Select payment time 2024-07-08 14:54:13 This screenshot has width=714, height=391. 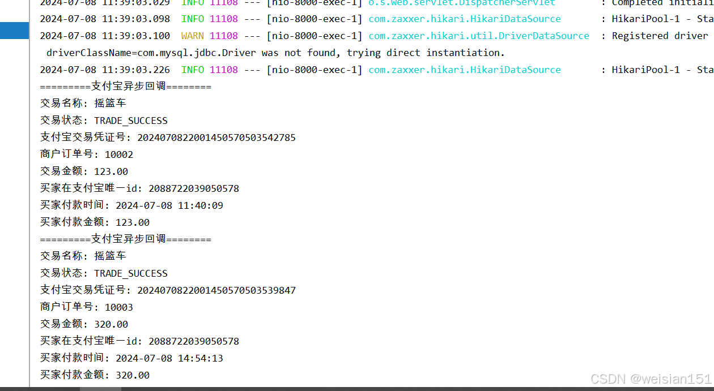pyautogui.click(x=169, y=358)
